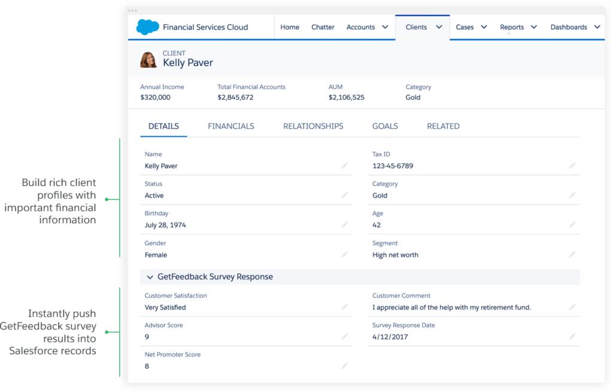Open the Chatter tab
The height and width of the screenshot is (392, 613).
(x=323, y=27)
